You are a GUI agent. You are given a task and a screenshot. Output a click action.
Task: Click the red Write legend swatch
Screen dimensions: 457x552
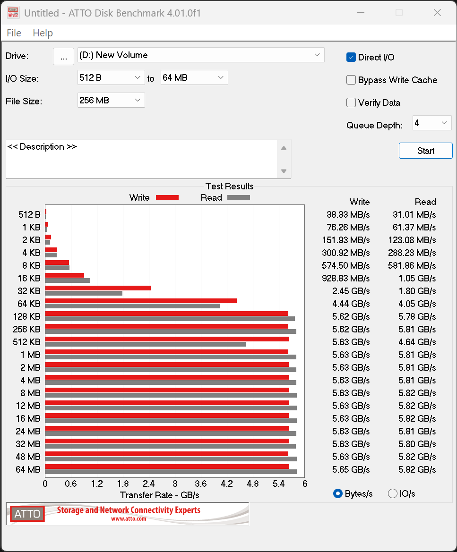coord(167,197)
